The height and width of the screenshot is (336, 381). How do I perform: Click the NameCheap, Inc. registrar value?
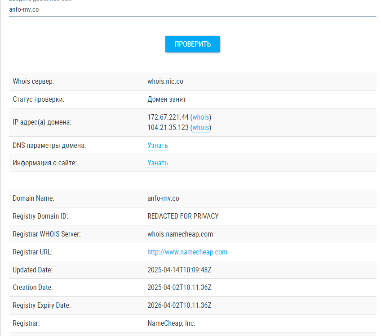171,323
